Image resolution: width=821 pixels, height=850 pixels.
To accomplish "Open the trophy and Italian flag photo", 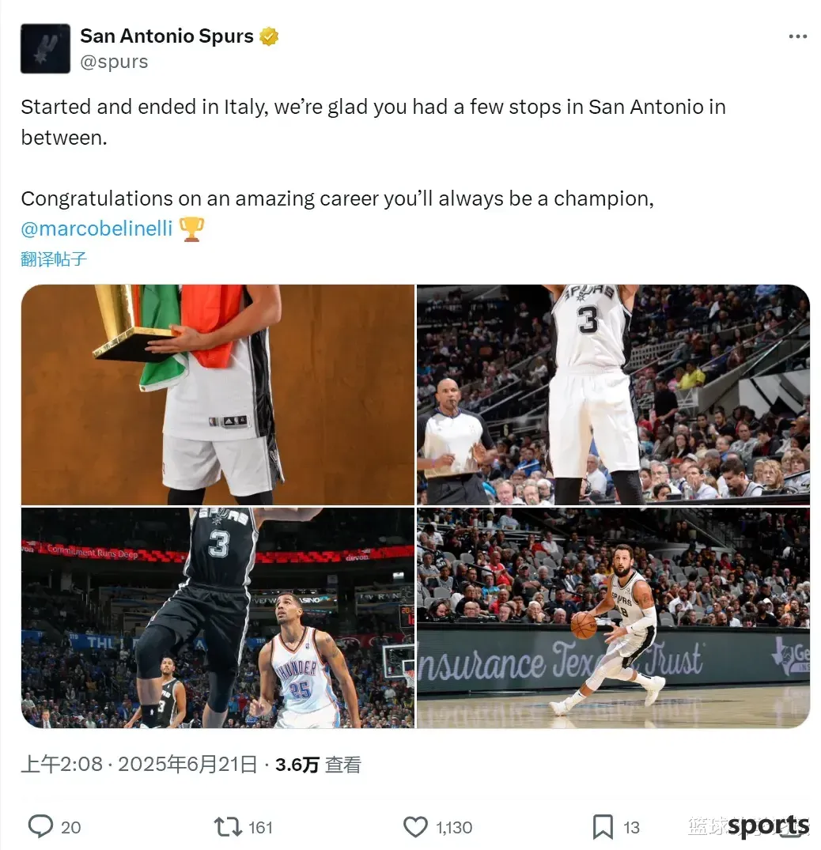I will point(218,395).
